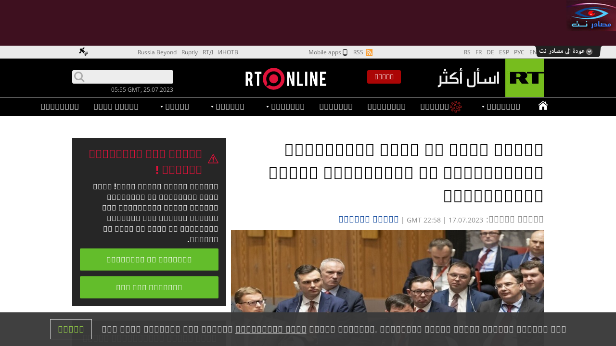Click the article date 17.07.2023
The height and width of the screenshot is (346, 616).
click(465, 220)
